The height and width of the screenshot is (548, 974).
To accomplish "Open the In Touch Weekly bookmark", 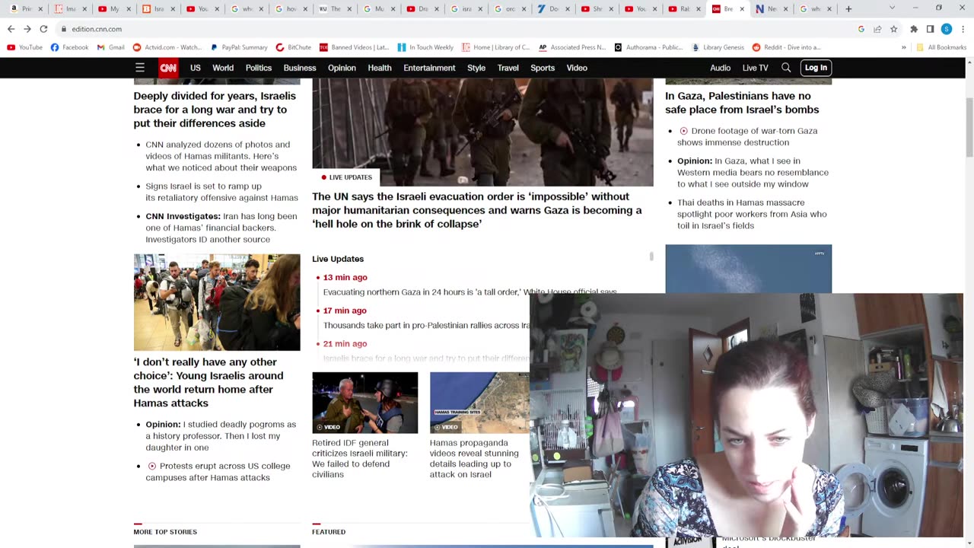I will [425, 47].
